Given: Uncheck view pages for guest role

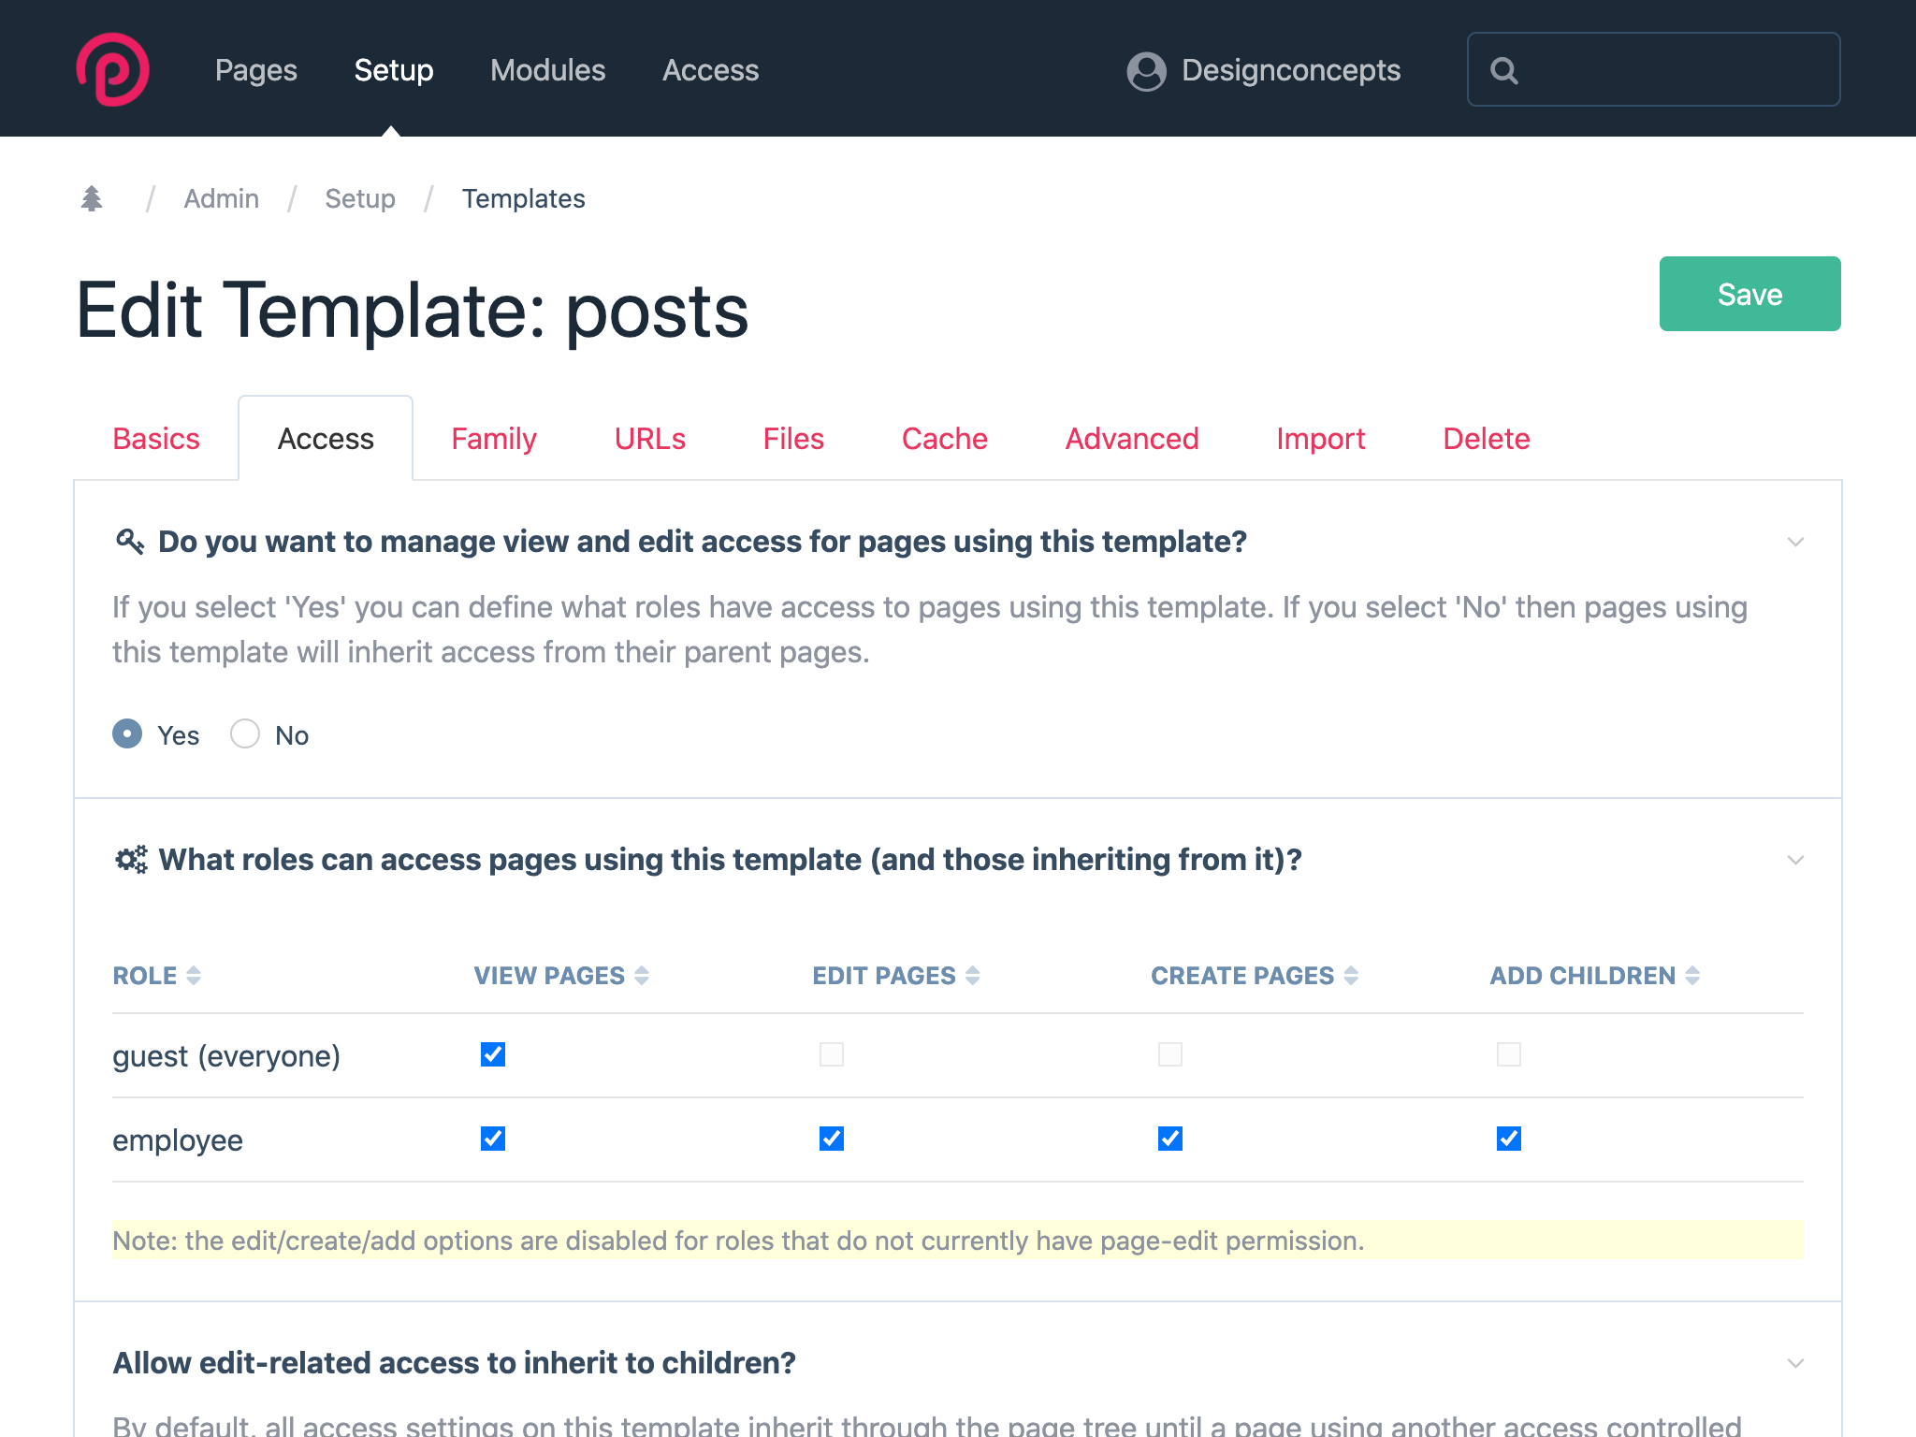Looking at the screenshot, I should pyautogui.click(x=491, y=1054).
